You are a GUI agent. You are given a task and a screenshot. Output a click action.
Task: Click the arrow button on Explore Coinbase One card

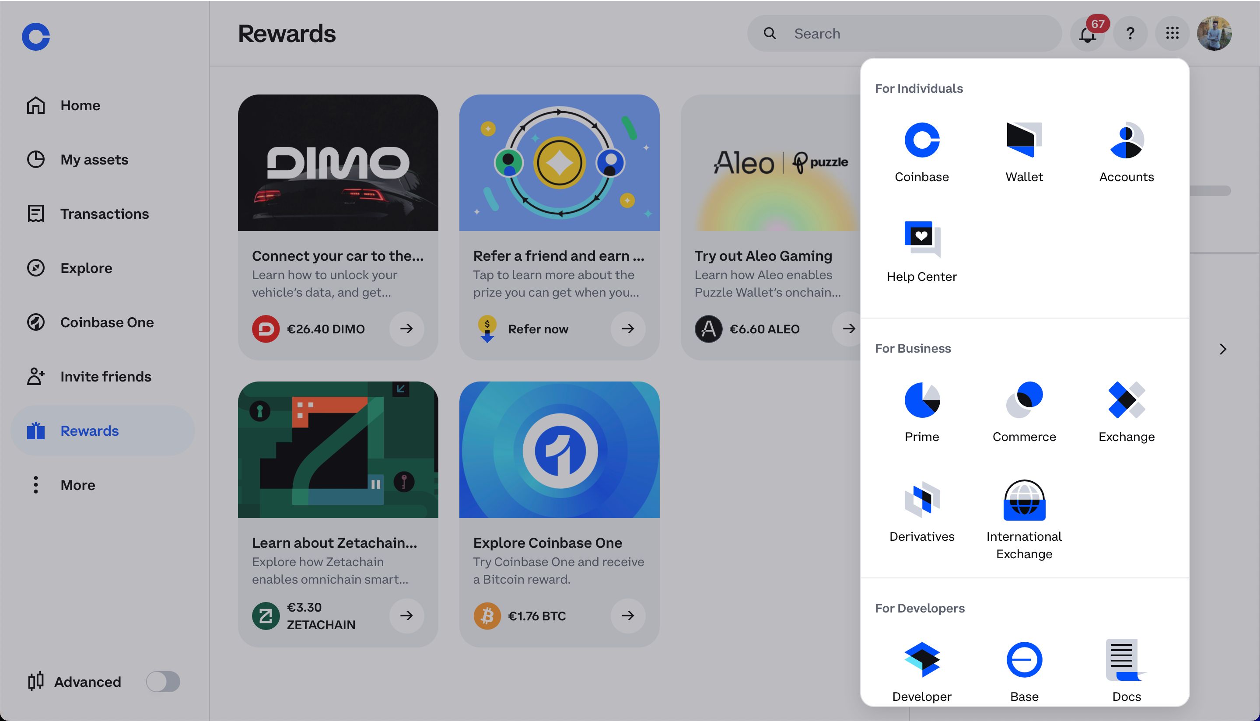pos(628,615)
